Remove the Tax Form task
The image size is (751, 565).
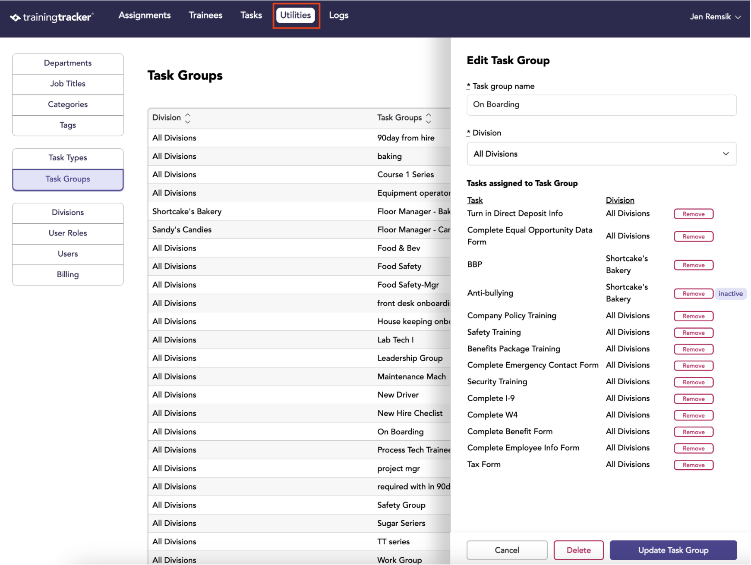tap(693, 465)
